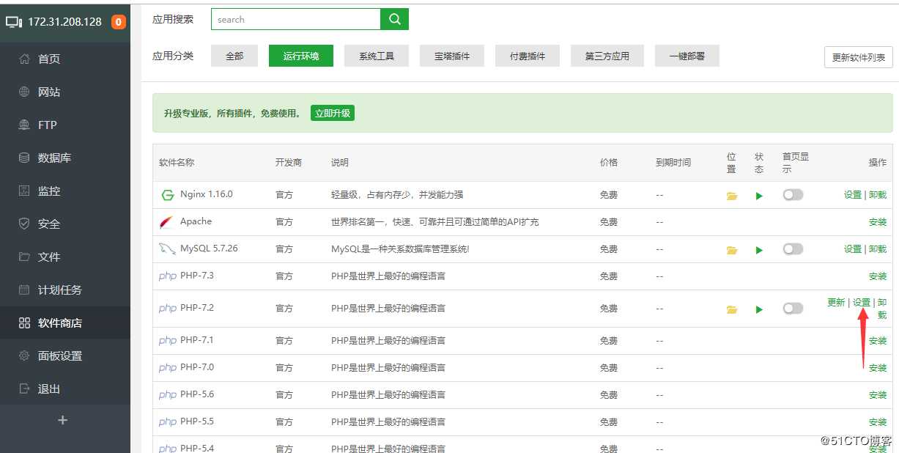
Task: Click the 更新软件列表 button
Action: coord(858,57)
